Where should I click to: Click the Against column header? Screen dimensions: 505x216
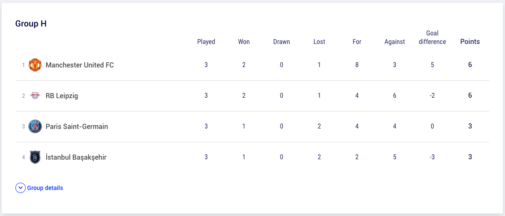point(394,42)
